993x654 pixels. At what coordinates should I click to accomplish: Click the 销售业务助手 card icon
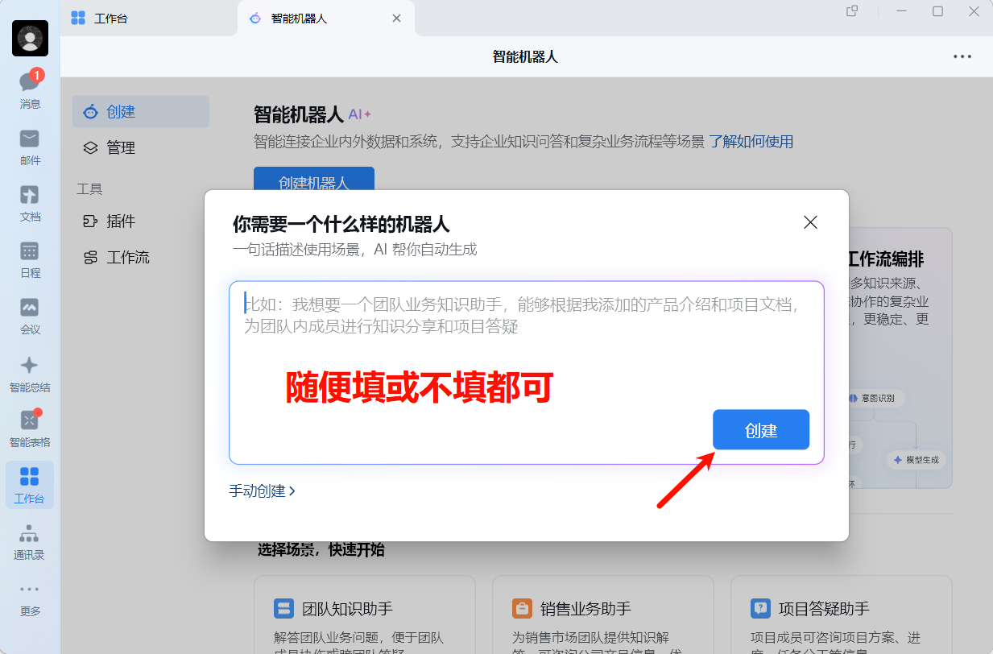coord(522,608)
